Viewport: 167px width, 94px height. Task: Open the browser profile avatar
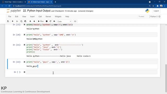pos(161,6)
